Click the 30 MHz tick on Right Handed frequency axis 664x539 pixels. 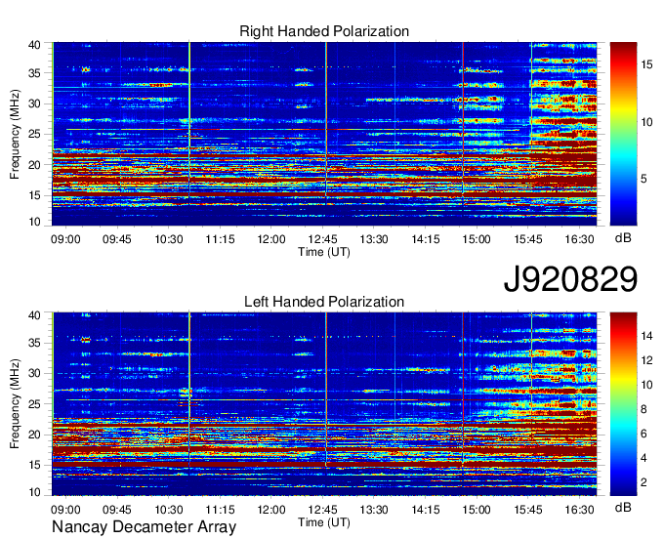tap(35, 104)
